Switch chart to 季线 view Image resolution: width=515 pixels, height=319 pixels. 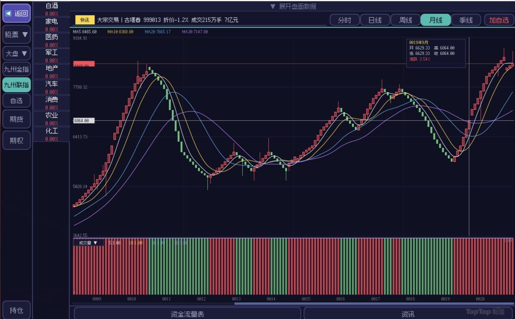(x=466, y=20)
